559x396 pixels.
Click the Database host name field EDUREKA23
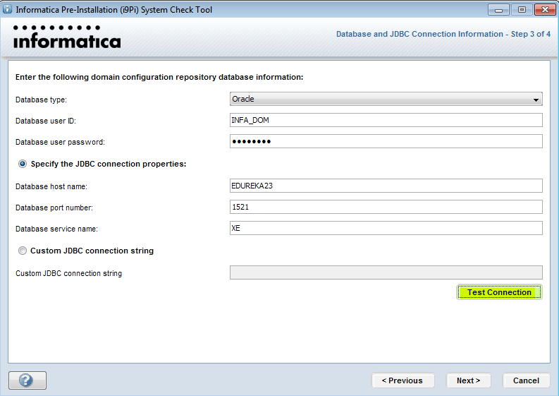[x=386, y=186]
